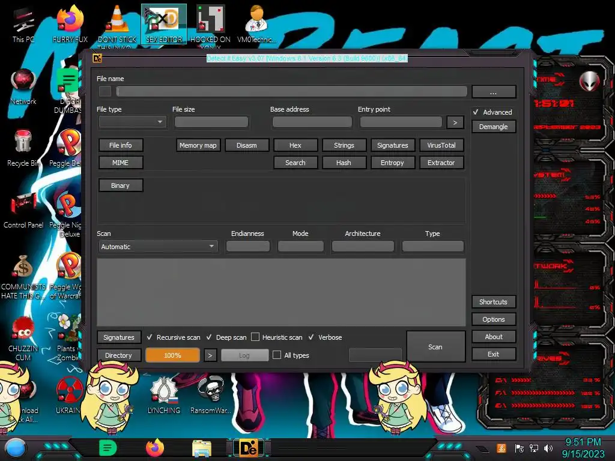
Task: Click the arrow button next to Entry point
Action: coord(455,122)
